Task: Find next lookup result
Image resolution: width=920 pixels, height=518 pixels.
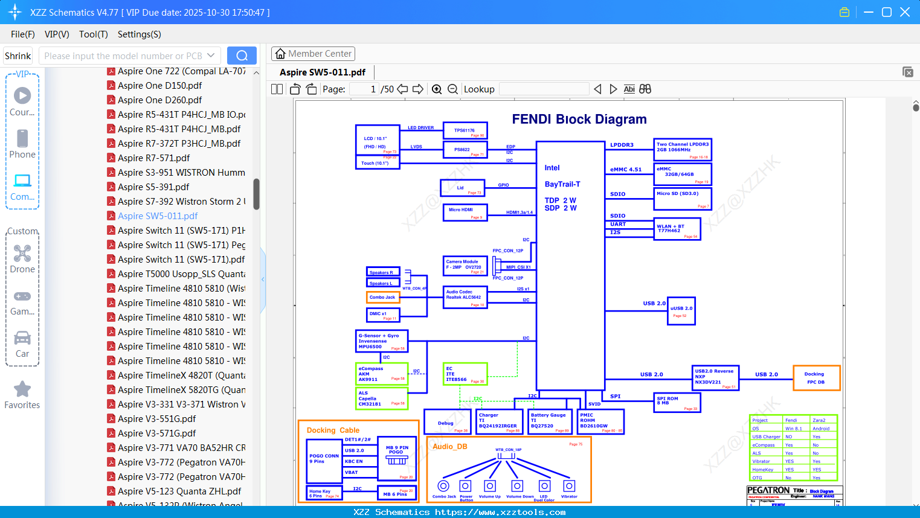Action: click(613, 89)
